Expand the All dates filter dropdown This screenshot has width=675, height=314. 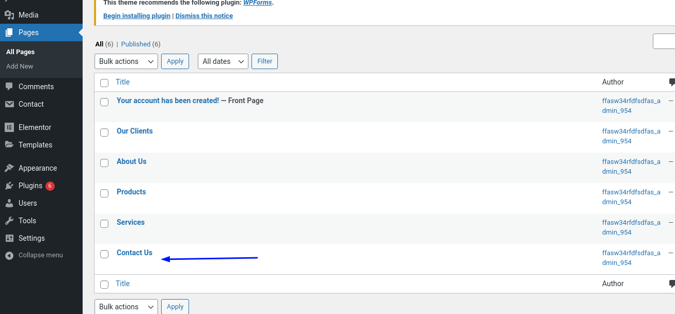click(x=223, y=61)
